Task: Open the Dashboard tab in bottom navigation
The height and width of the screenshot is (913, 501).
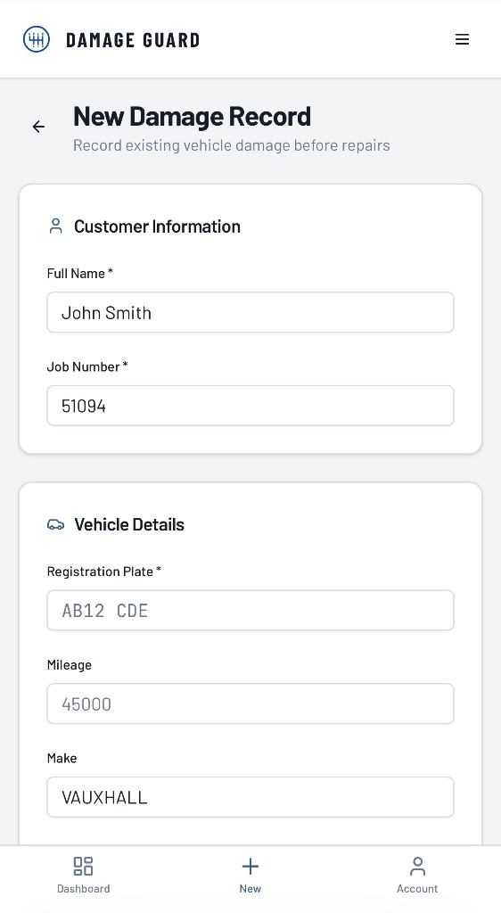Action: pos(83,876)
